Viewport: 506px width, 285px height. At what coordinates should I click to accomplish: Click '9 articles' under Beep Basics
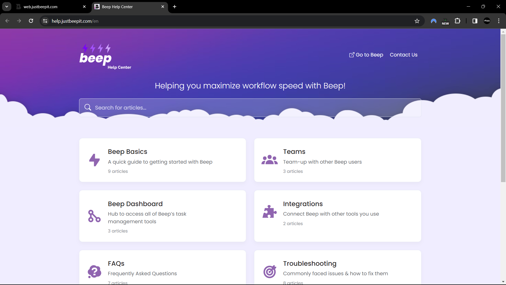(x=118, y=171)
